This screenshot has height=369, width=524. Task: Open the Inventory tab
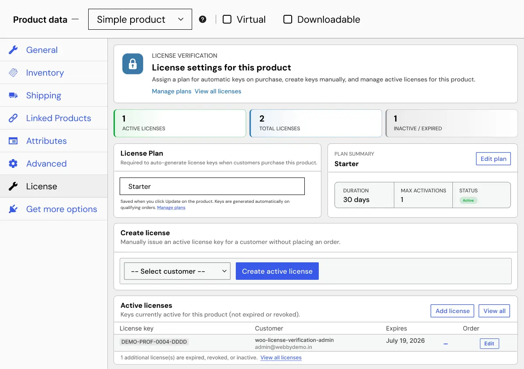pos(54,73)
